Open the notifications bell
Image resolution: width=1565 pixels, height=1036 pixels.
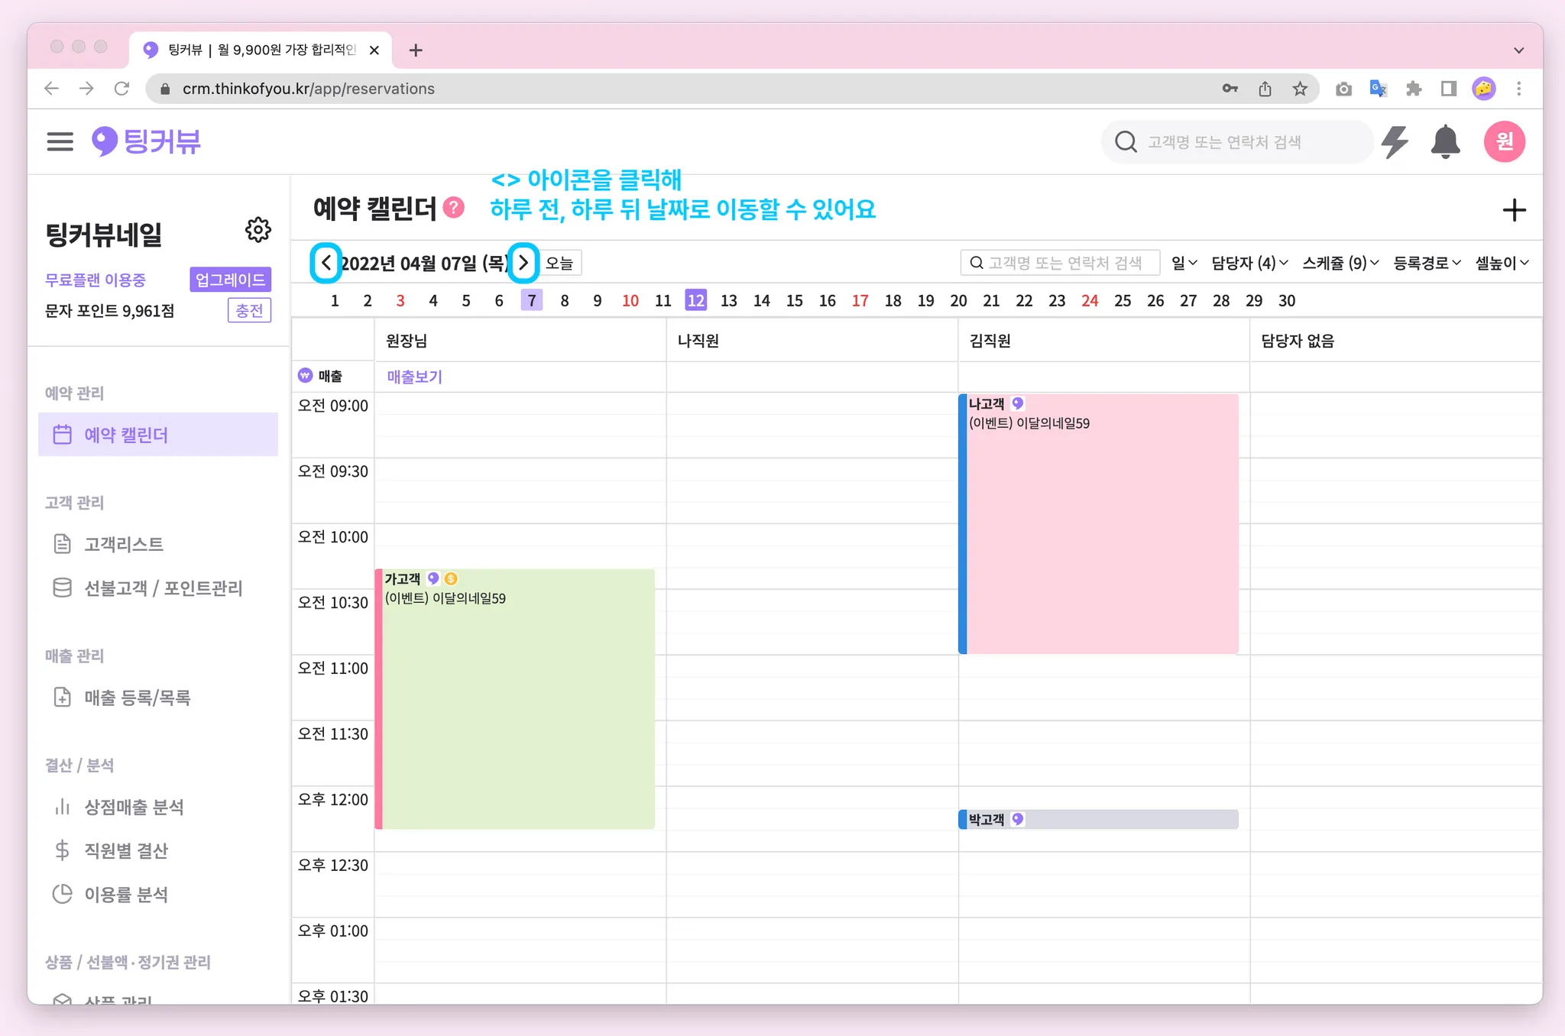tap(1444, 141)
